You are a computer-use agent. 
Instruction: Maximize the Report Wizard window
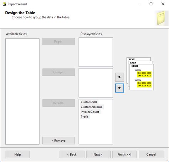click(151, 4)
